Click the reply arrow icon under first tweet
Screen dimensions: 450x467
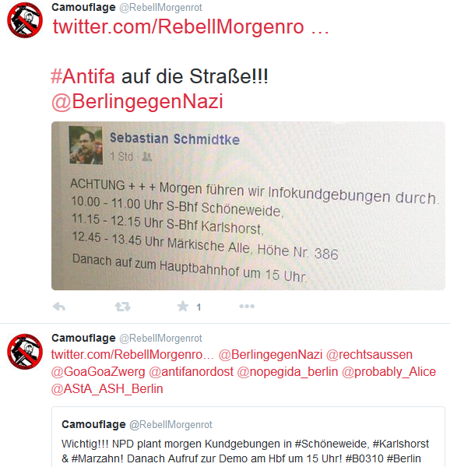click(x=59, y=307)
